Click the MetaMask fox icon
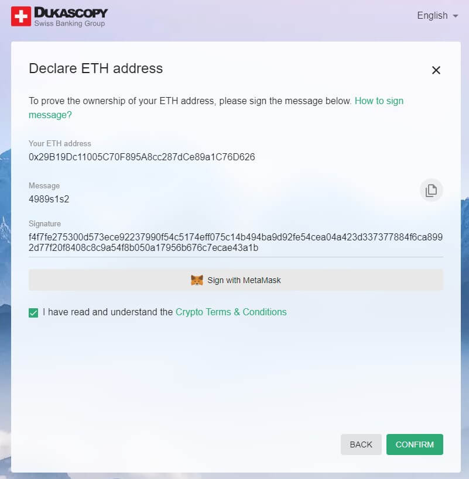The image size is (469, 479). pyautogui.click(x=197, y=280)
